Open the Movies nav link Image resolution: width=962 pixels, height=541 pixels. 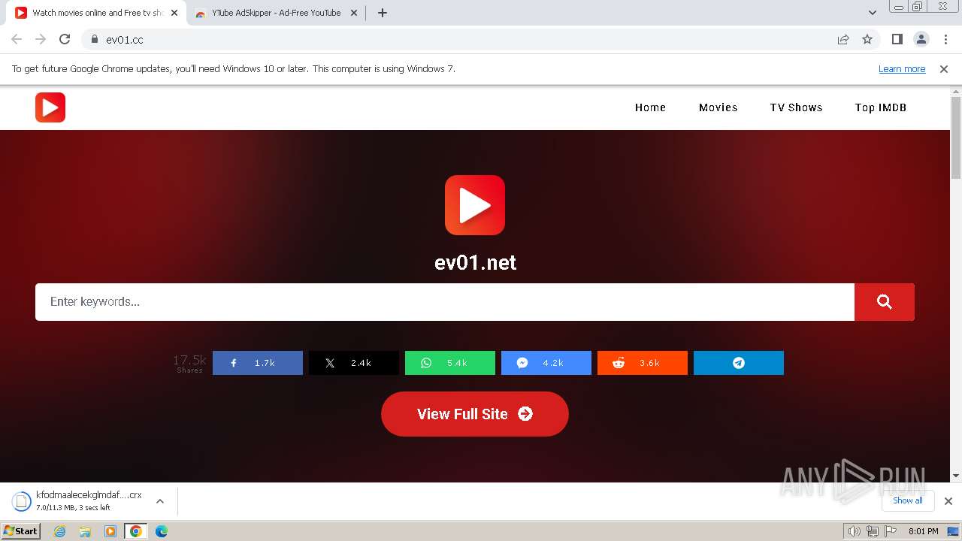point(718,107)
